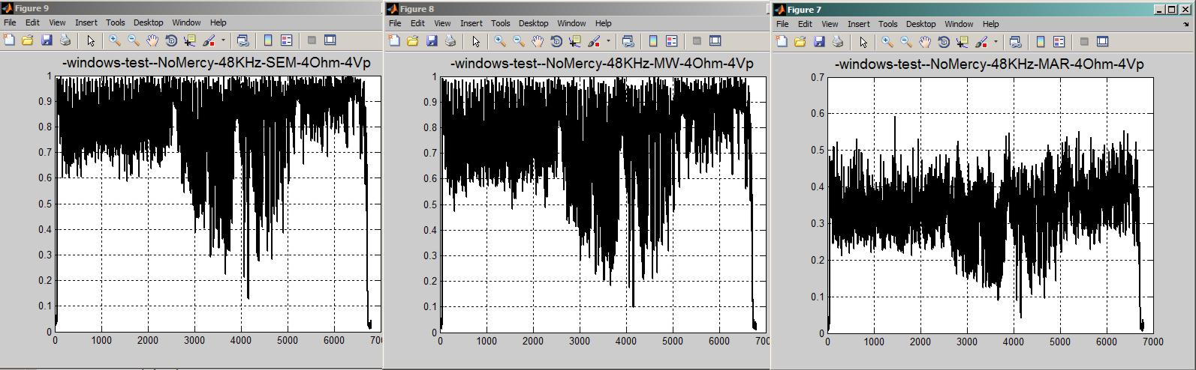1196x370 pixels.
Task: Open Brush color dropdown arrow in Figure 8
Action: [608, 41]
